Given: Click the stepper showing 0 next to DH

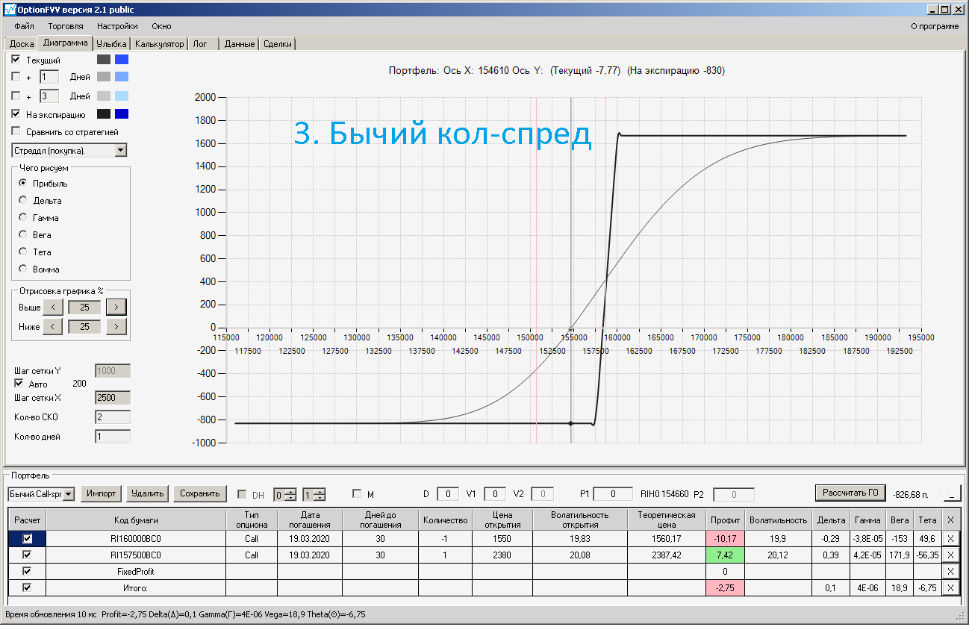Looking at the screenshot, I should tap(284, 494).
